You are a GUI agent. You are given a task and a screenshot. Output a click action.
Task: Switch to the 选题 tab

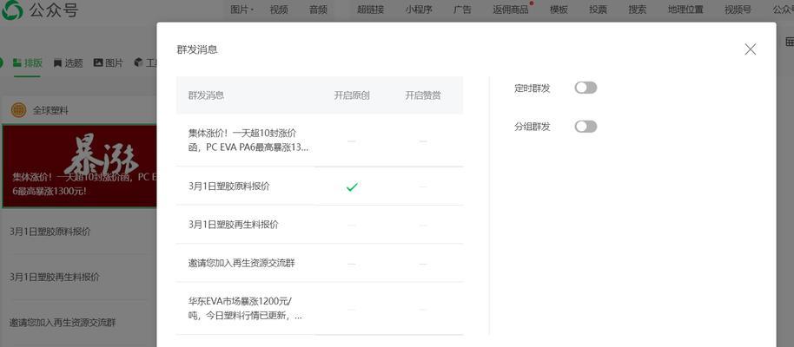point(69,63)
